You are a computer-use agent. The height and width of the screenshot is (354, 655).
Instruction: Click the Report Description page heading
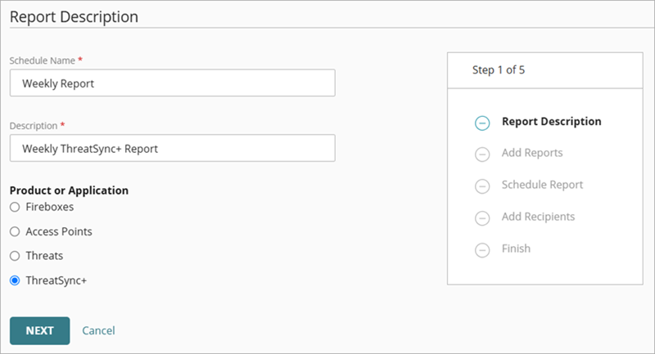pyautogui.click(x=74, y=16)
